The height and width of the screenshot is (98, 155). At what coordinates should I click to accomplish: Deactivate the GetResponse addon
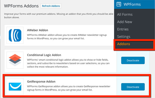click(x=133, y=87)
